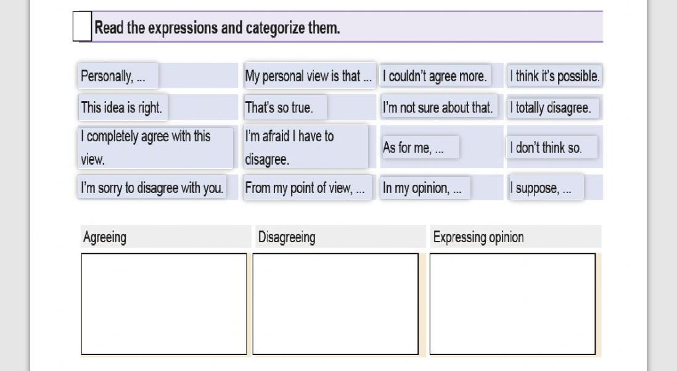Click the empty box under Expressing opinion
The width and height of the screenshot is (677, 371).
point(512,304)
